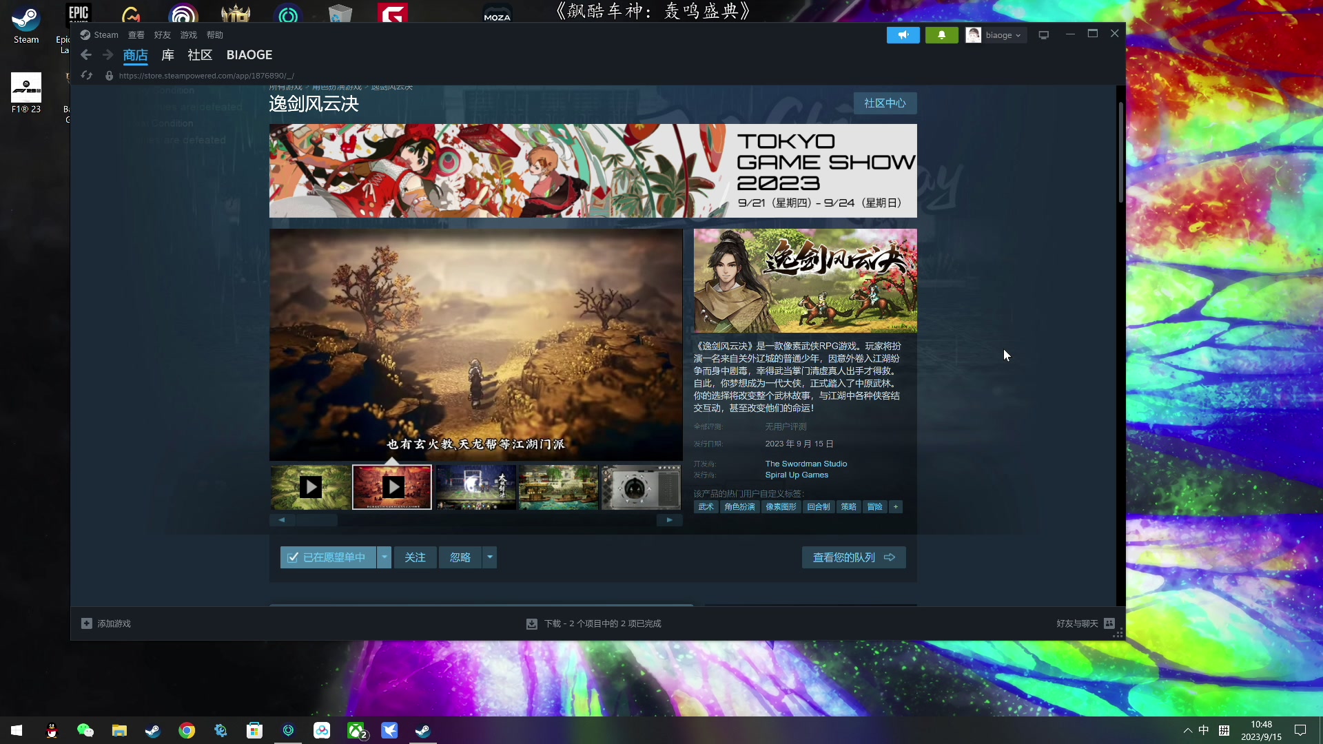Show hidden system tray icons
The width and height of the screenshot is (1323, 744).
[x=1187, y=730]
